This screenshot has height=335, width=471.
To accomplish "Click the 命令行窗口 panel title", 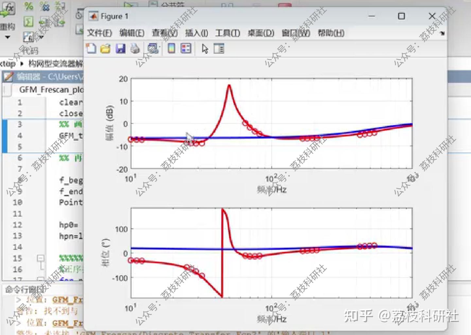I will 25,290.
